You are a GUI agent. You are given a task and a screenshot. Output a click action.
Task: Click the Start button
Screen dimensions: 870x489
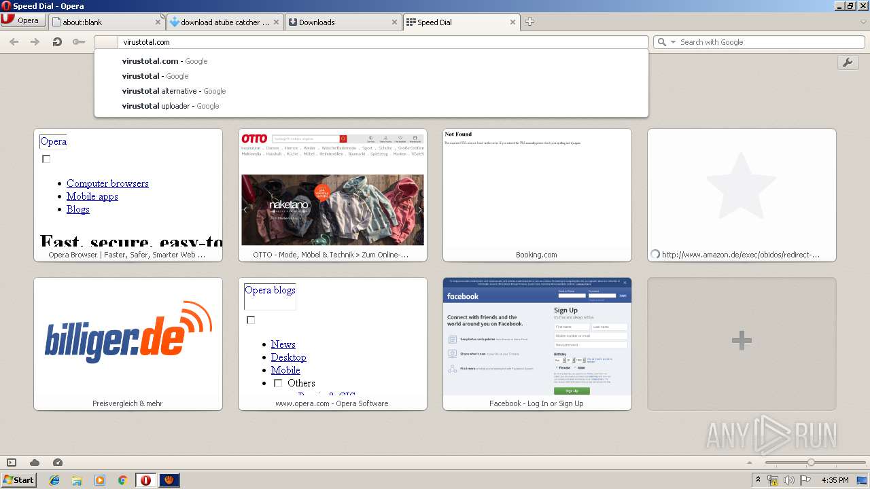pos(18,480)
